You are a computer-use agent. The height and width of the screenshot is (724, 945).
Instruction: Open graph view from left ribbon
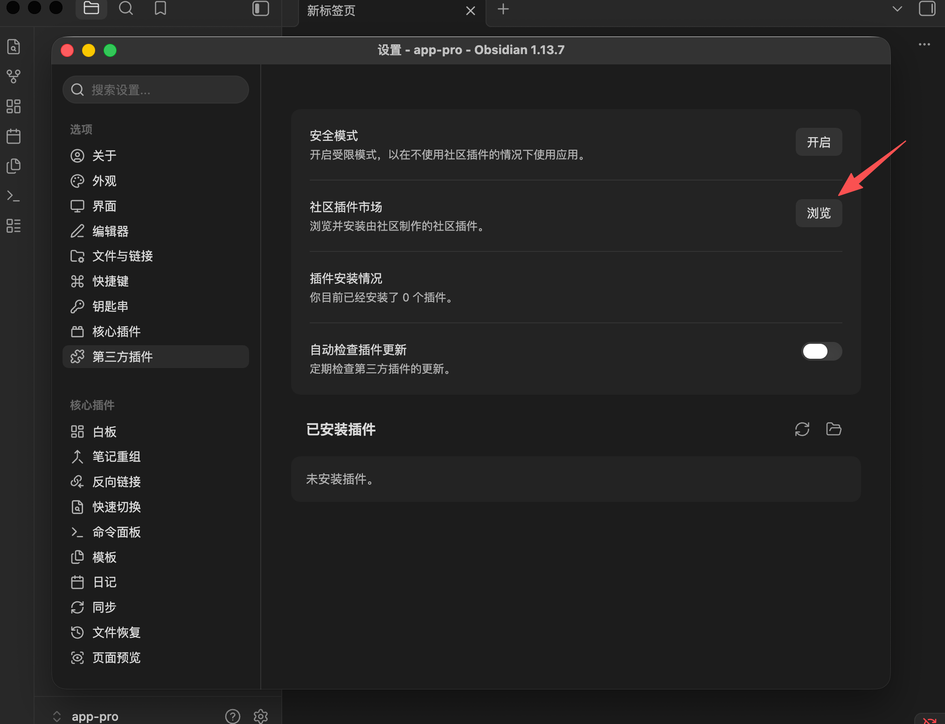tap(14, 77)
